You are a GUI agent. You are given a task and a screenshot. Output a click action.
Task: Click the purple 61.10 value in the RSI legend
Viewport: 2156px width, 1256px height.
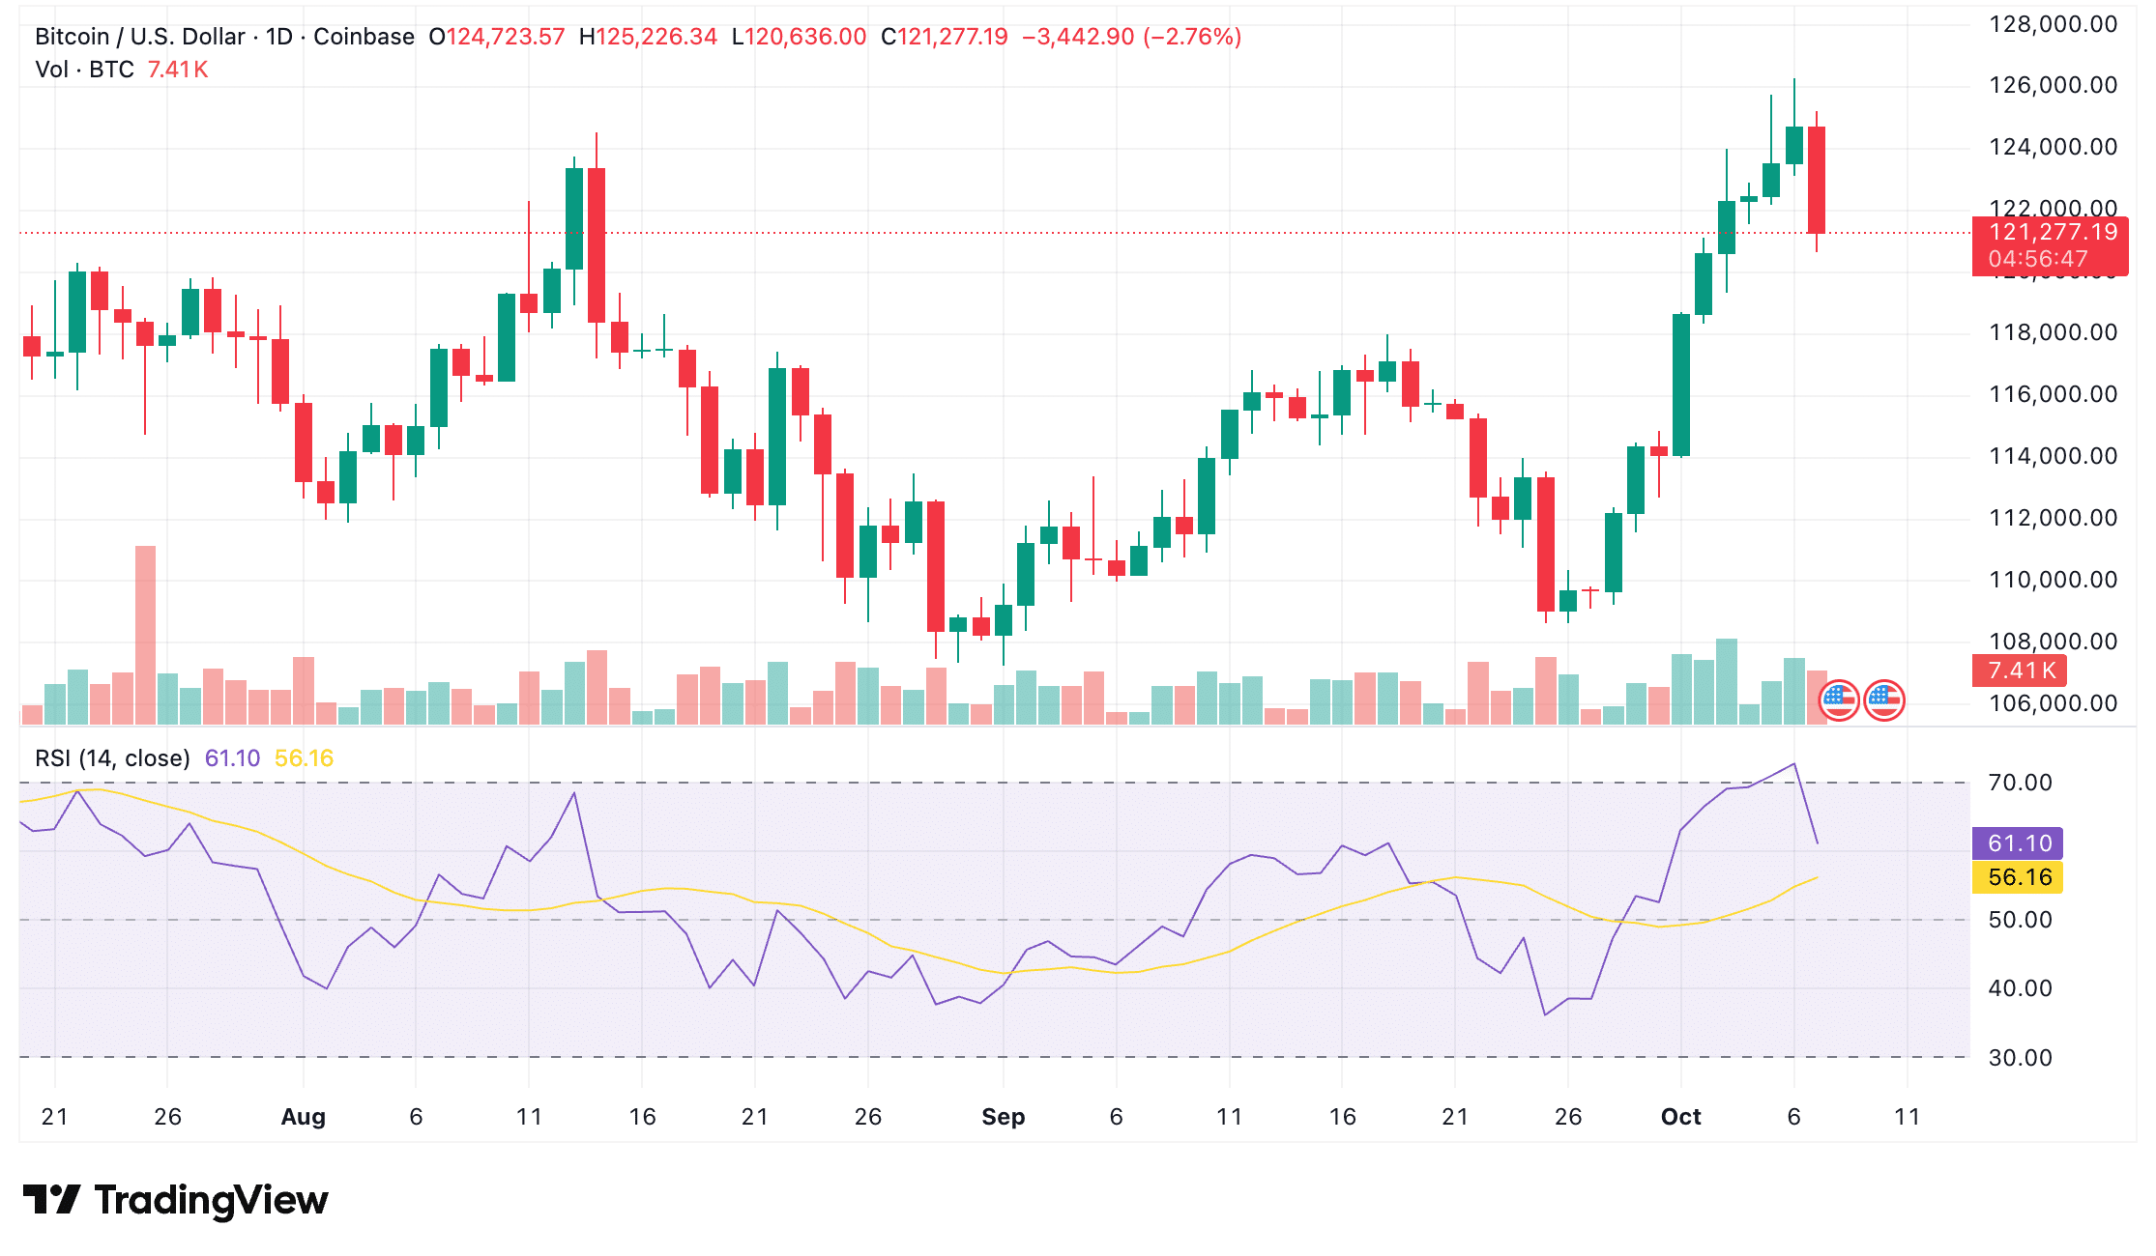(232, 758)
